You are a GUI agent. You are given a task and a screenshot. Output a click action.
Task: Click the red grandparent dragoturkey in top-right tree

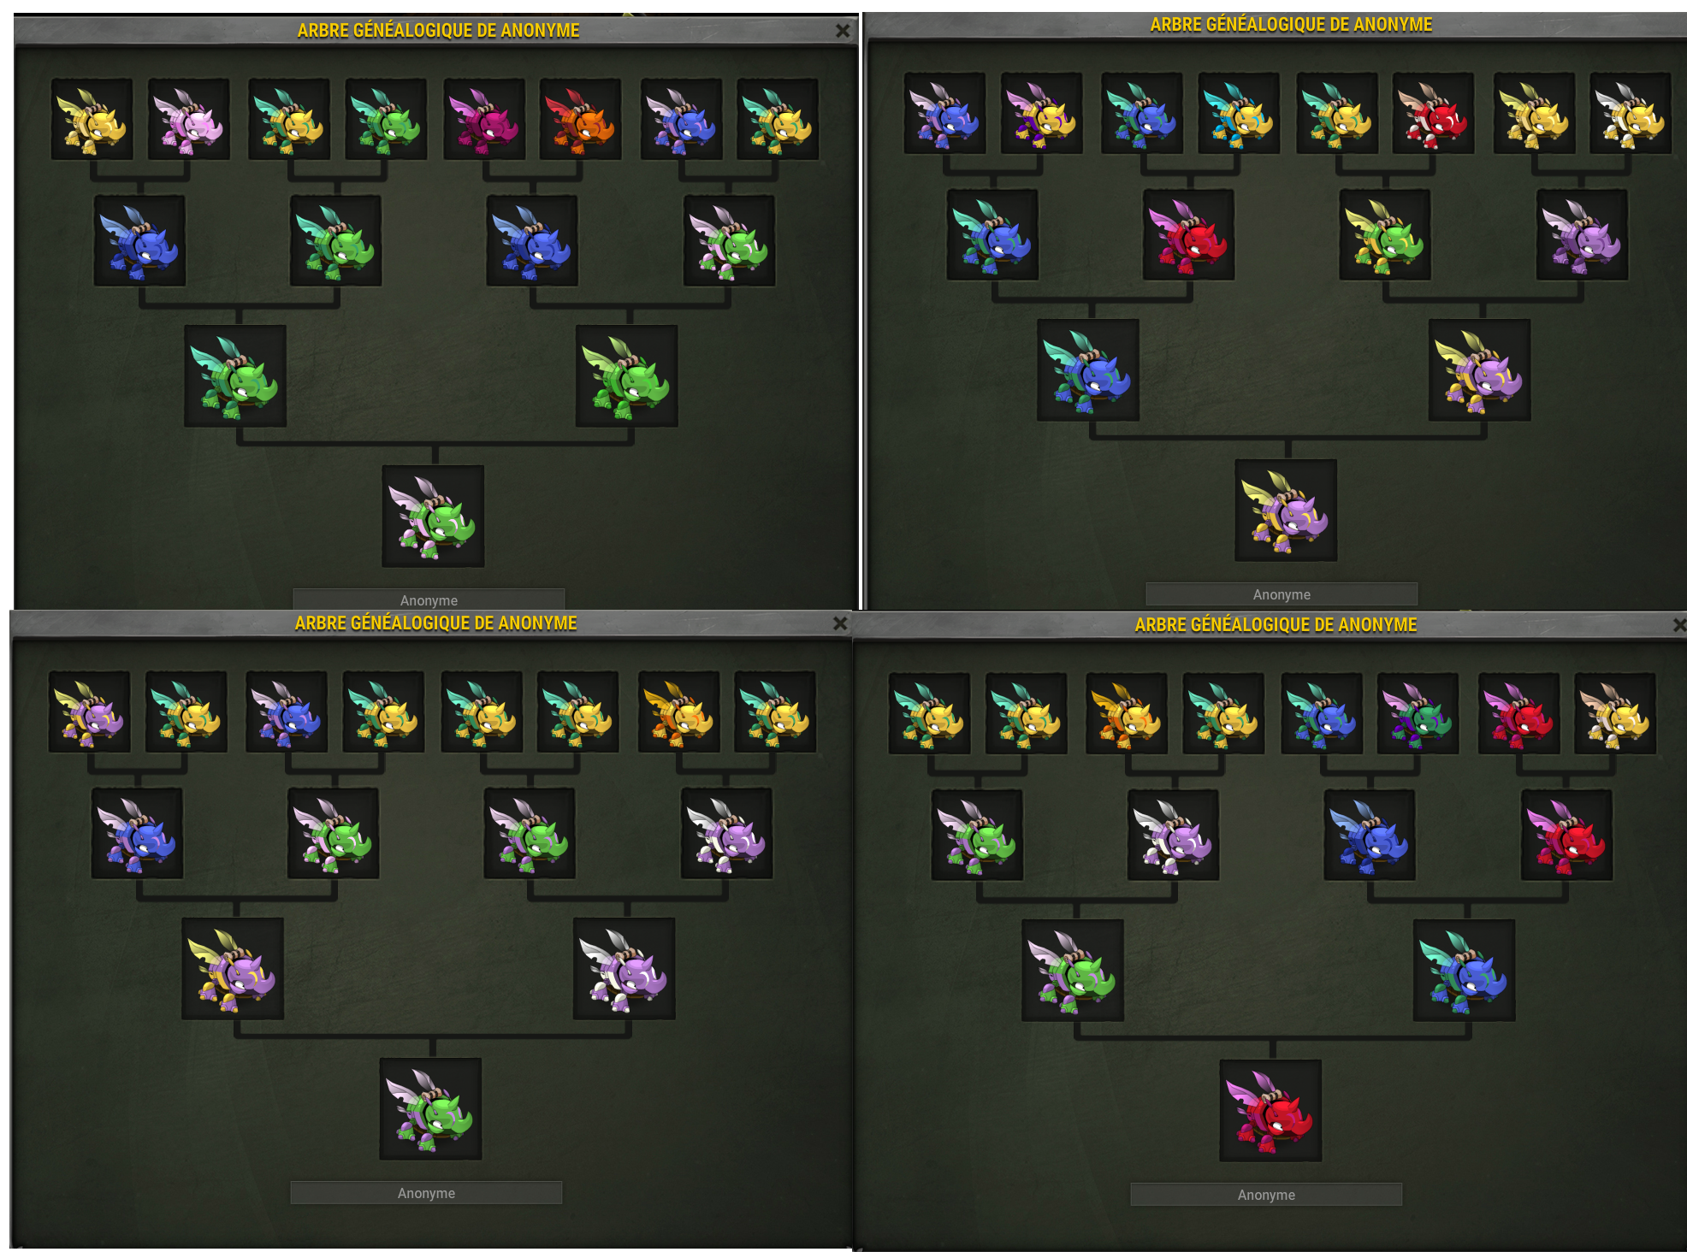(1188, 234)
